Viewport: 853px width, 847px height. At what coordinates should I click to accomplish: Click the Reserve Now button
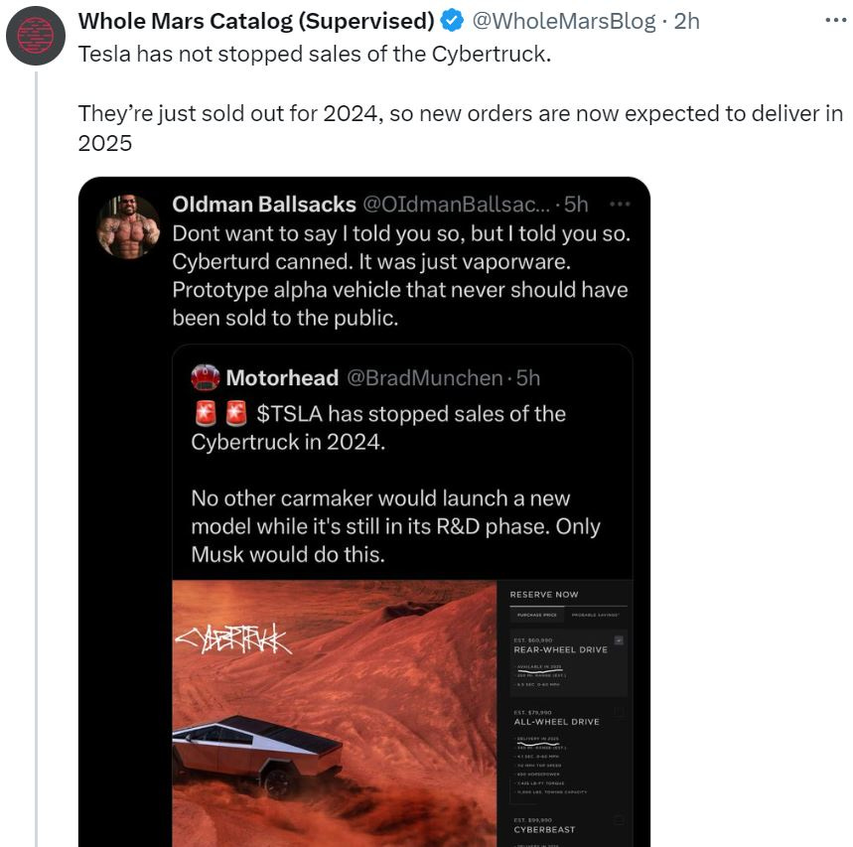[x=544, y=594]
